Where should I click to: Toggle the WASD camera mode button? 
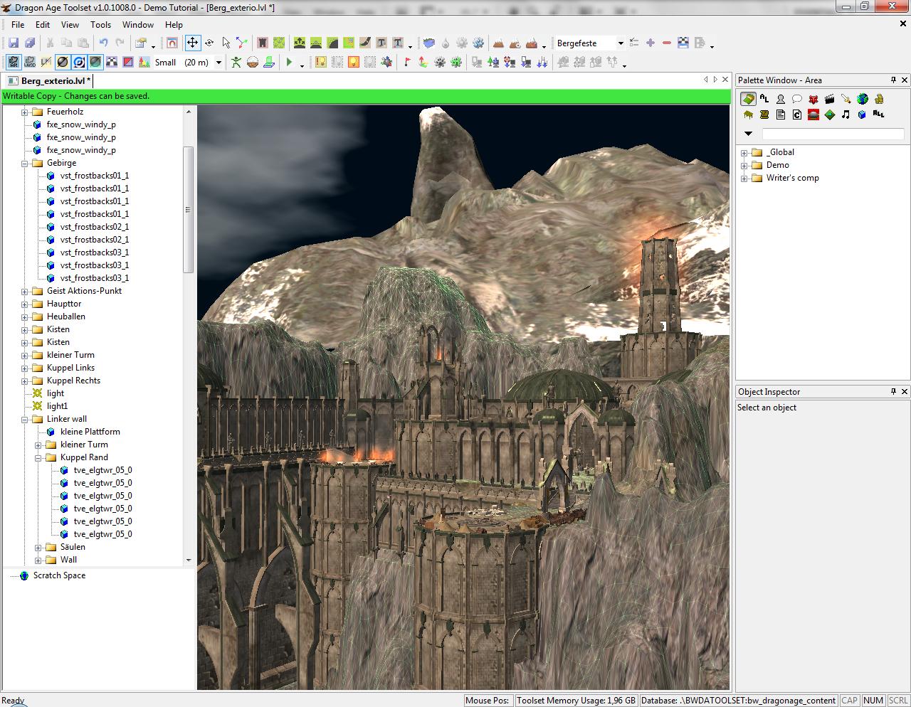pyautogui.click(x=30, y=63)
